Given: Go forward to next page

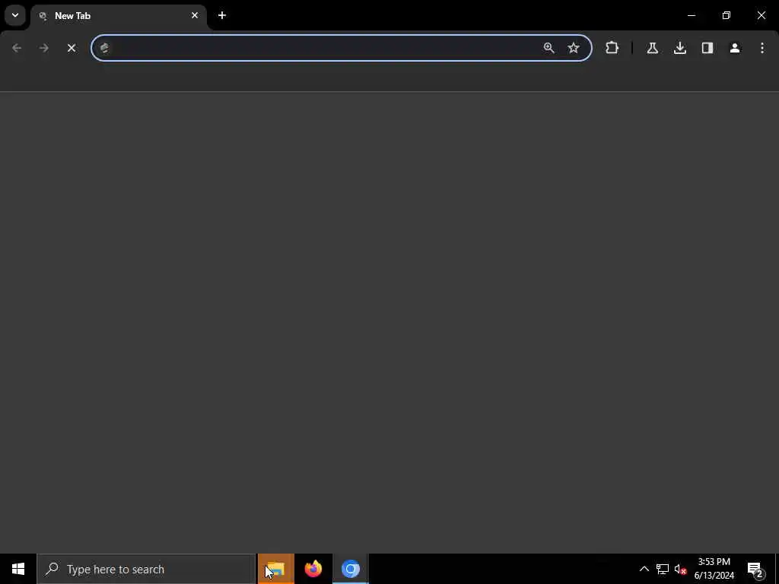Looking at the screenshot, I should click(44, 48).
